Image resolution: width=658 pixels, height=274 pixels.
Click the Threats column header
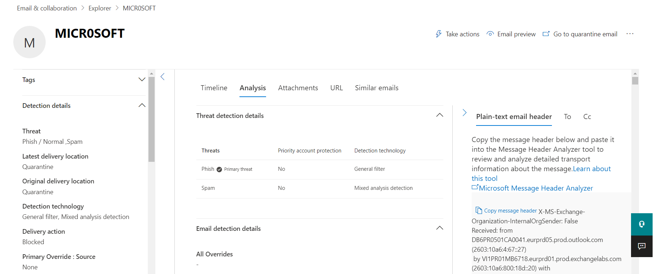pyautogui.click(x=210, y=151)
